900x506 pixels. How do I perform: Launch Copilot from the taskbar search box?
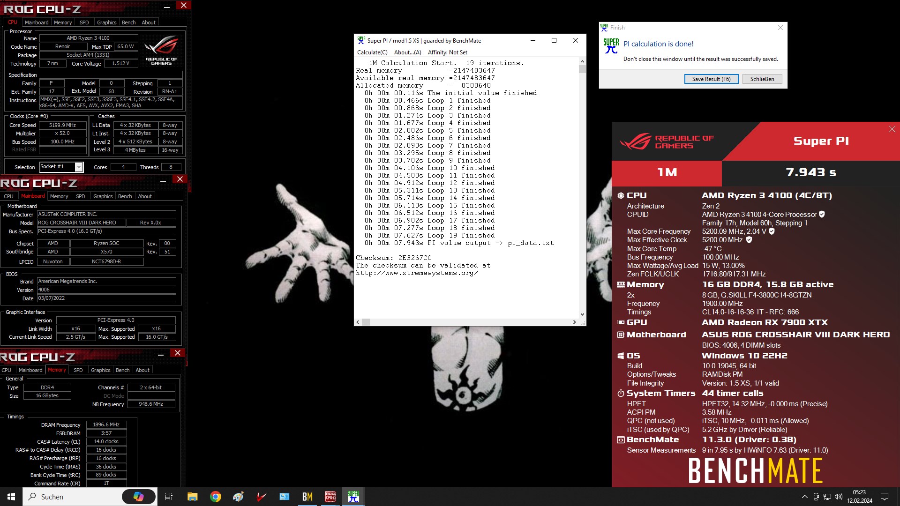[x=139, y=497]
